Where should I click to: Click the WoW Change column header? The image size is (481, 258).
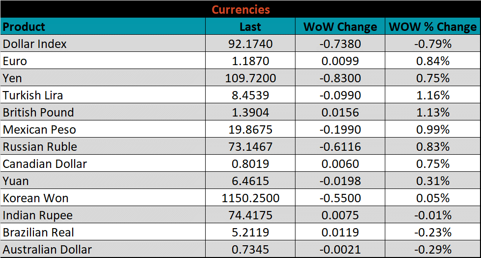pos(340,27)
